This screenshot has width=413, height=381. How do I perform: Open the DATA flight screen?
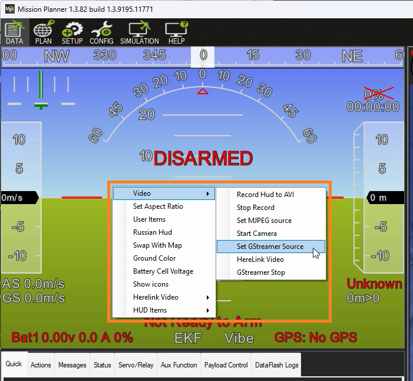tap(15, 32)
